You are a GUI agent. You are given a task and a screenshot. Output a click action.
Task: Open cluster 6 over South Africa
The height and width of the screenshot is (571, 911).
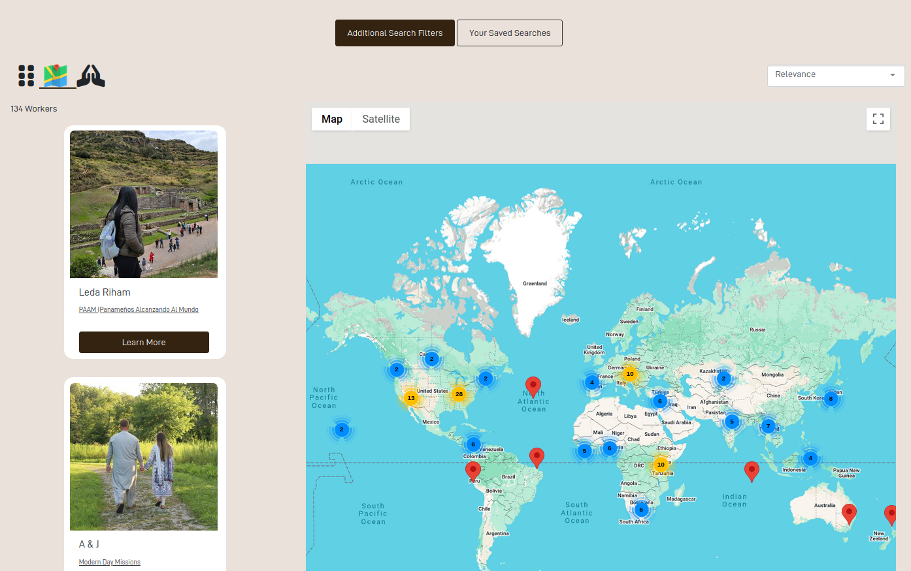tap(641, 510)
